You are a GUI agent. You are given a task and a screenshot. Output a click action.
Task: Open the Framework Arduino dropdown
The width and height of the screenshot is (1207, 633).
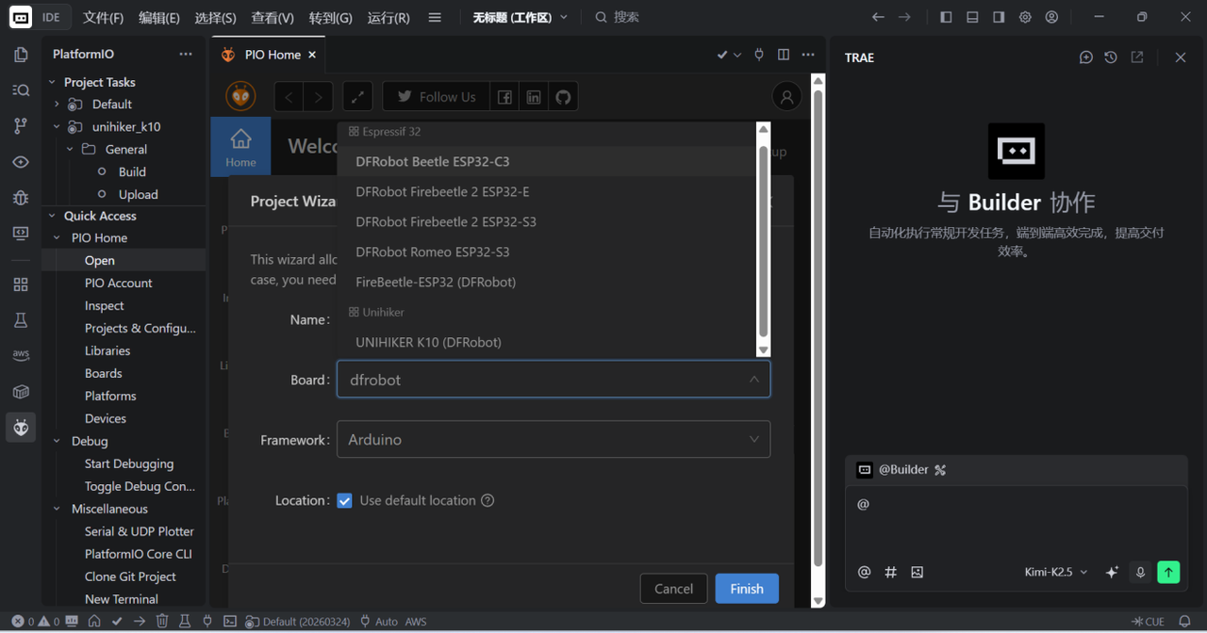554,440
